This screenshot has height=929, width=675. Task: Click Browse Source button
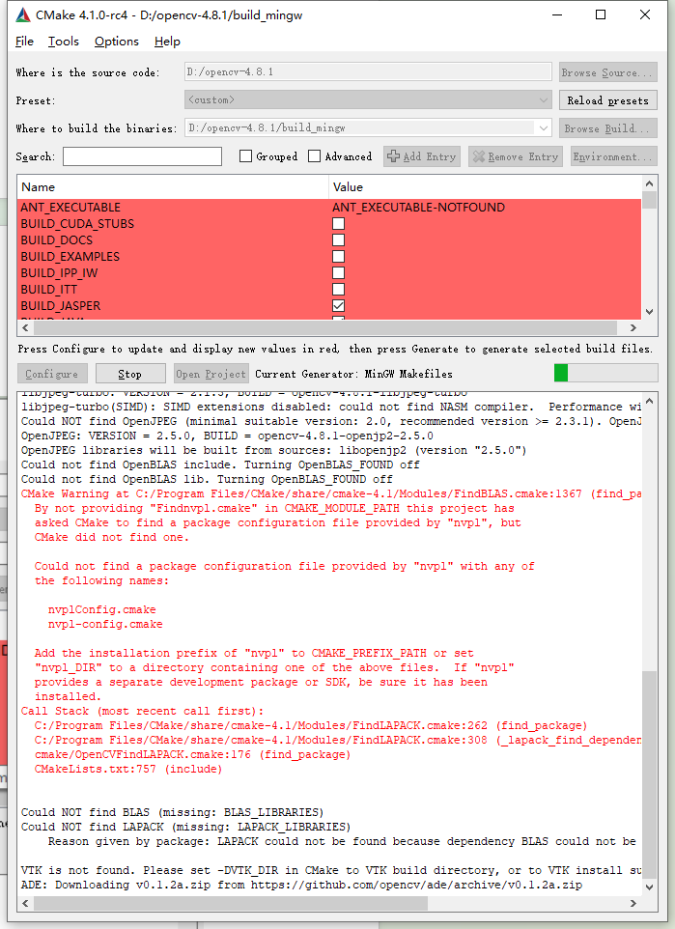point(608,72)
